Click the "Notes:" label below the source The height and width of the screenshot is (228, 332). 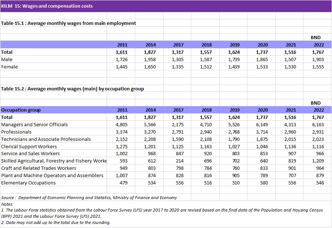tap(7, 204)
